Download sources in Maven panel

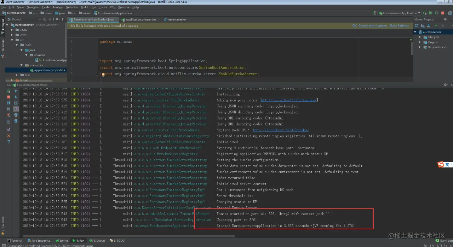[429, 25]
